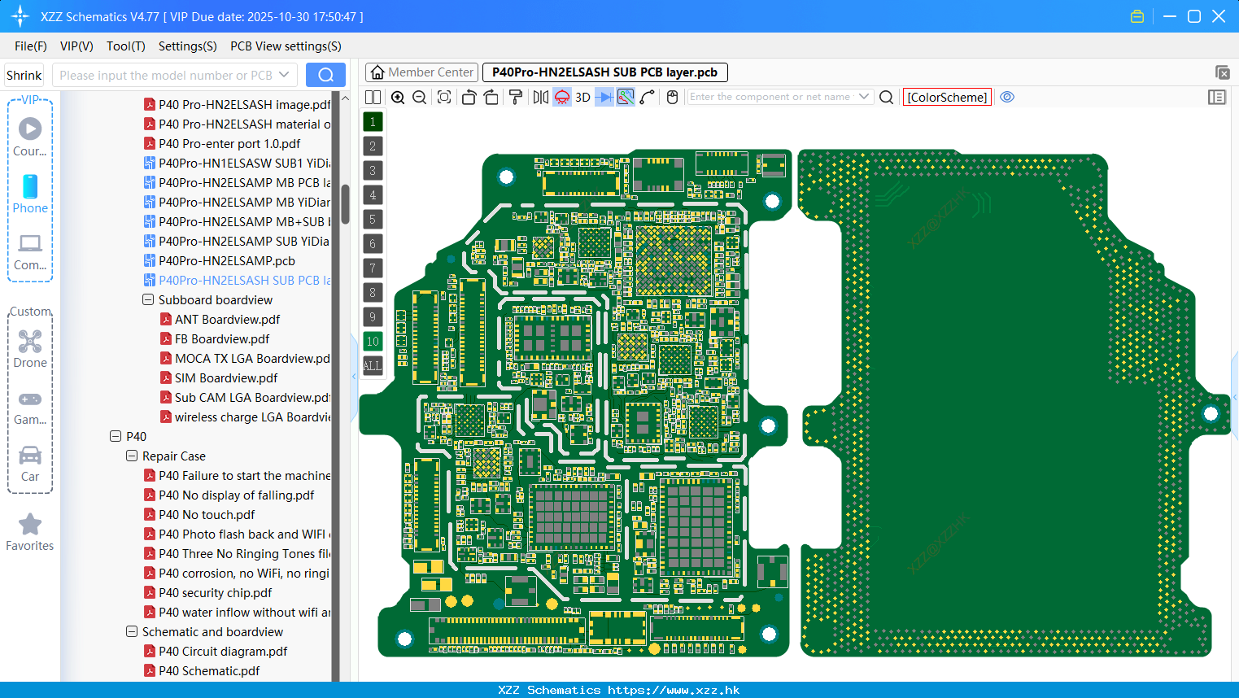This screenshot has width=1239, height=698.
Task: Open the Member Center tab
Action: coord(421,72)
